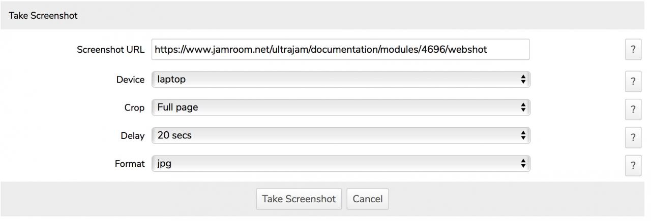Open help for the Format option
The image size is (651, 221).
[x=633, y=165]
